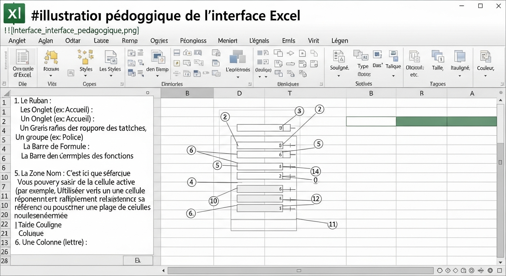Click the picture window icon above "den Blemp"

click(157, 57)
